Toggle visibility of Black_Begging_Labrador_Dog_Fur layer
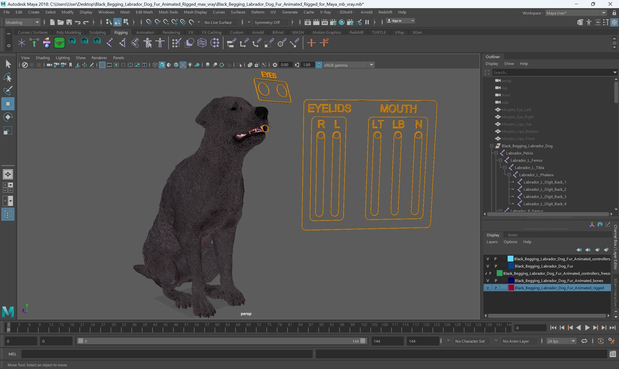619x369 pixels. [x=488, y=266]
